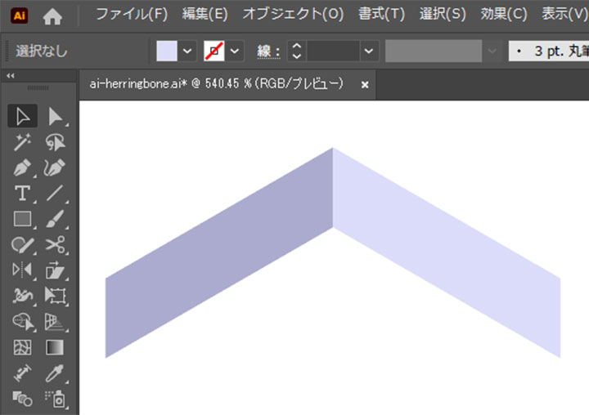Screen dimensions: 589x415
Task: Click the light lavender fill color swatch
Action: click(x=167, y=51)
